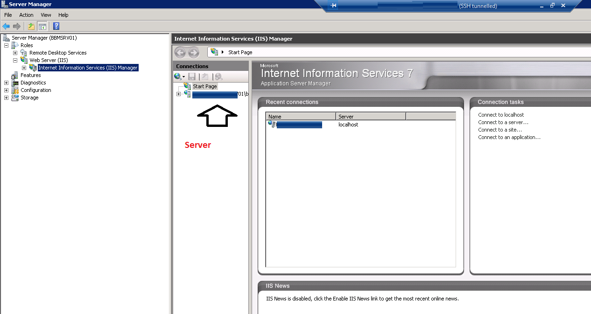This screenshot has height=314, width=591.
Task: Expand the Configuration tree node
Action: pos(6,90)
